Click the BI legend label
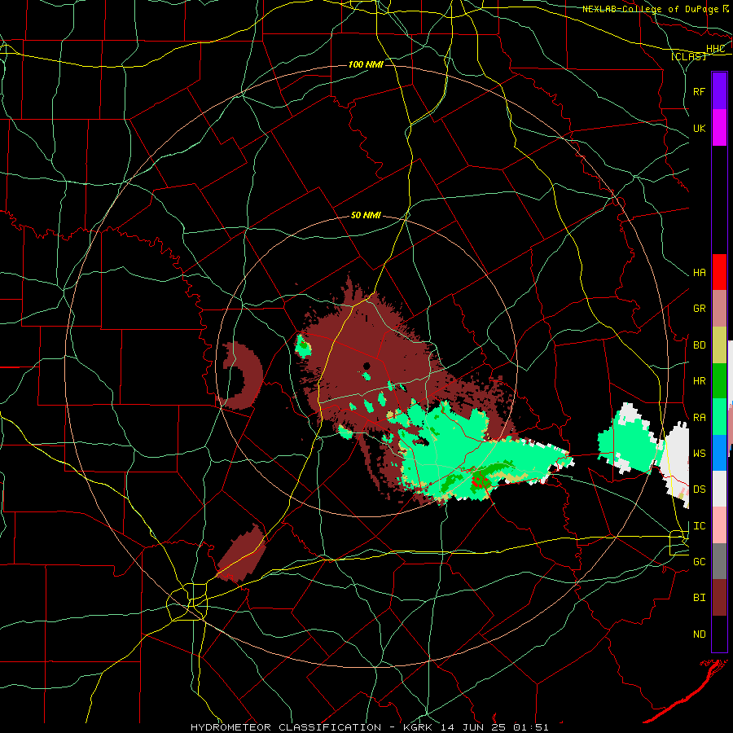The image size is (733, 733). point(699,598)
